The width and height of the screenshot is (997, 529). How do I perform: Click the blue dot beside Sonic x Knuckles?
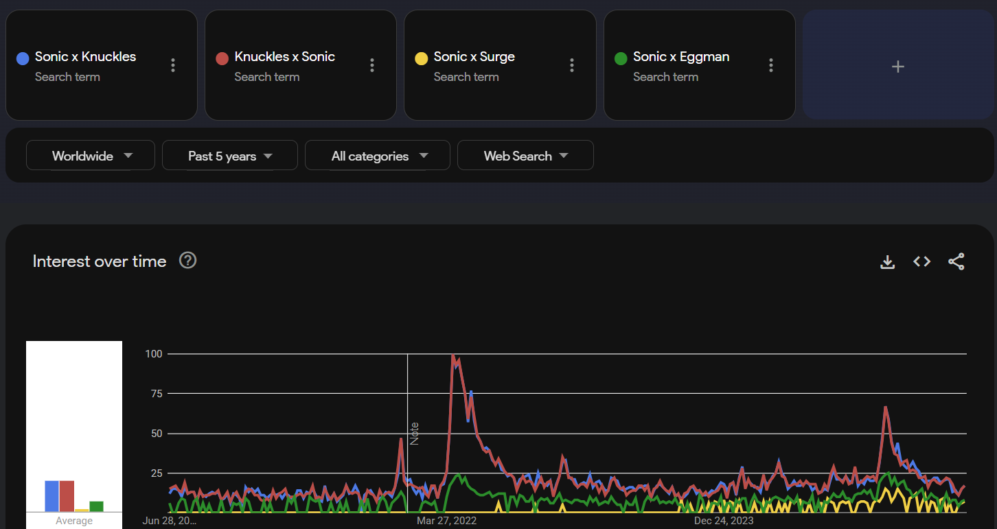tap(23, 58)
